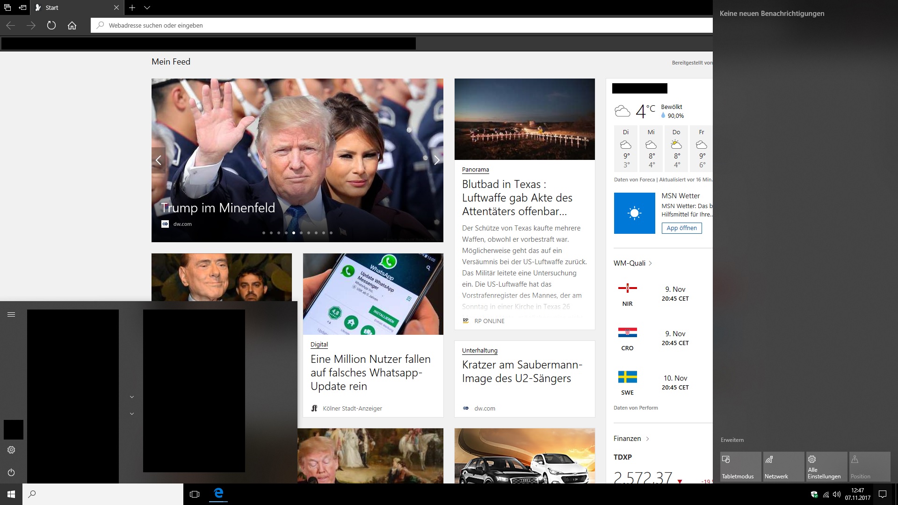This screenshot has height=505, width=898.
Task: Open Alle Einstellungen tile
Action: (826, 467)
